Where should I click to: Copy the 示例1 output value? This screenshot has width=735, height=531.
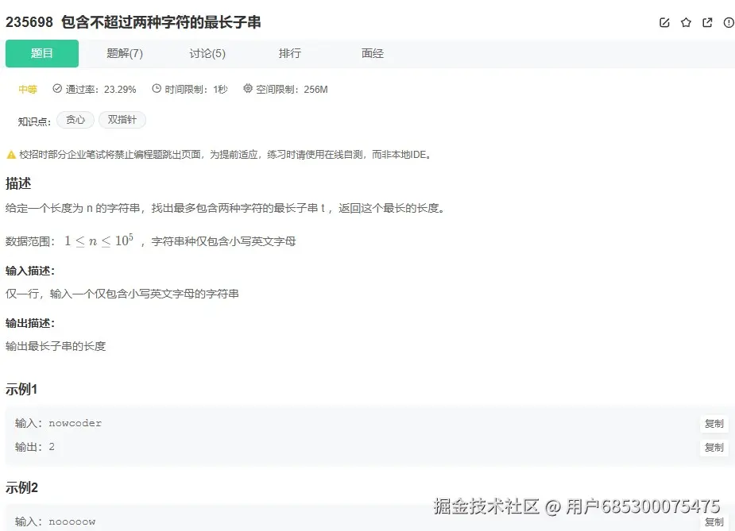(713, 447)
